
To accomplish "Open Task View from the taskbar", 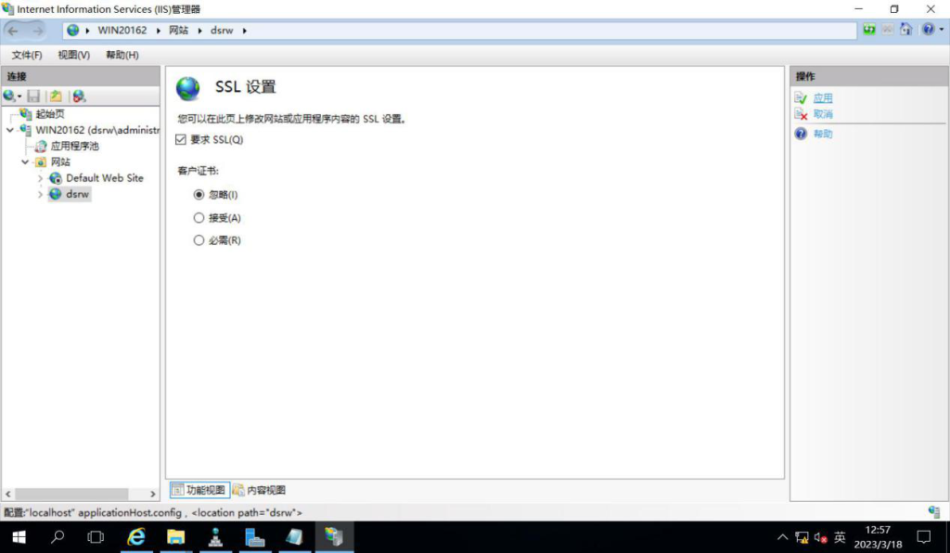I will point(96,537).
